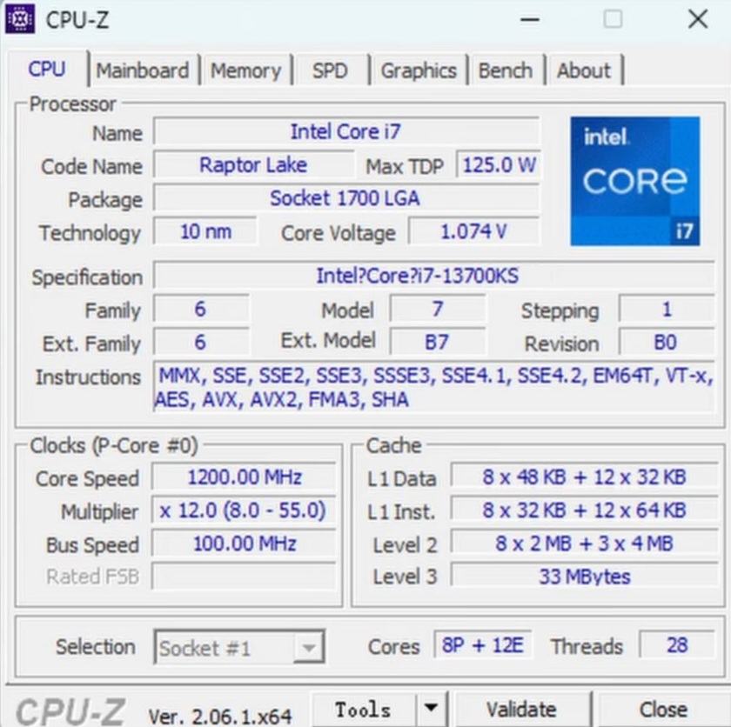This screenshot has height=727, width=731.
Task: Click the Threads value 28
Action: coord(677,645)
